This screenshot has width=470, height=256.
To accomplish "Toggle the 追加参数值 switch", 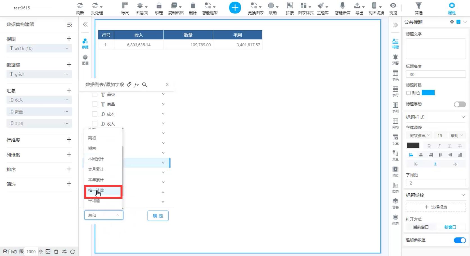I will click(460, 240).
